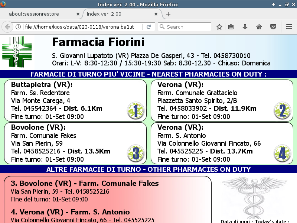Bookmark this page with the star icon
The image size is (297, 223).
219,27
